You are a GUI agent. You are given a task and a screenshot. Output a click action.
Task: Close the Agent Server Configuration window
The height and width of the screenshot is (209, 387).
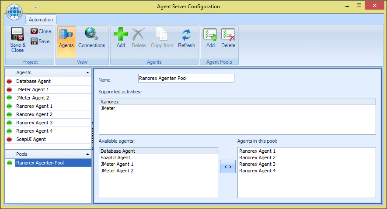[374, 5]
